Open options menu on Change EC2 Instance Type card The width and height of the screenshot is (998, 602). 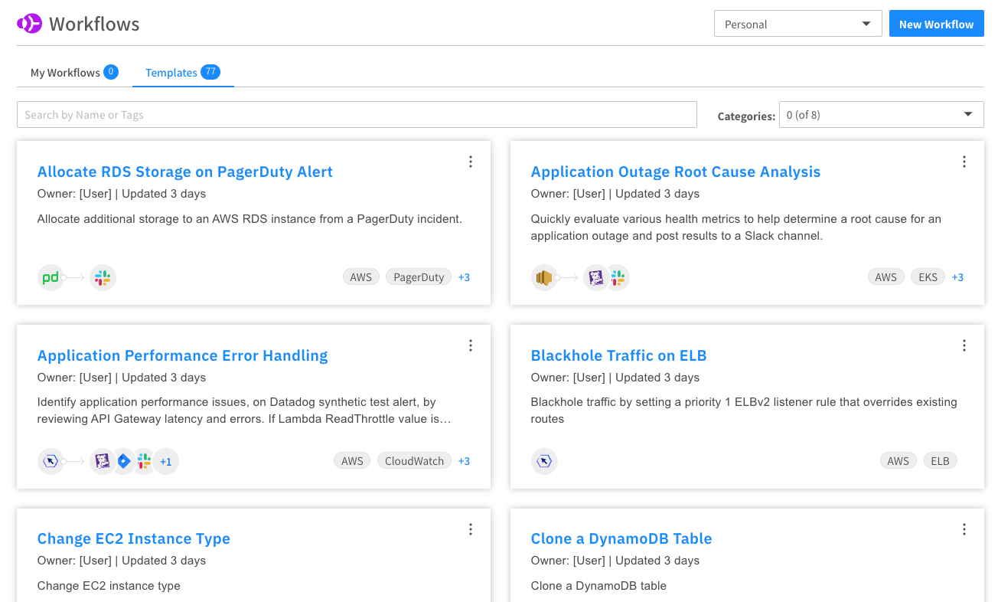471,529
